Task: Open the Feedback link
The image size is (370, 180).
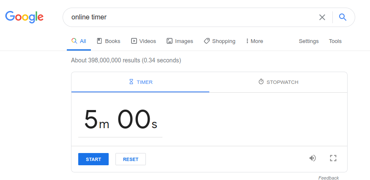Action: coord(329,178)
